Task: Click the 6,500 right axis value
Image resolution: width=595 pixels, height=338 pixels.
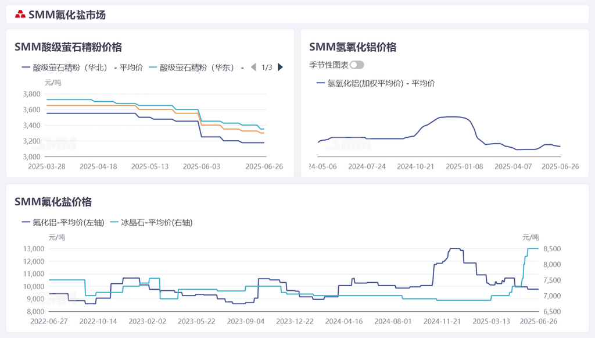Action: 552,311
